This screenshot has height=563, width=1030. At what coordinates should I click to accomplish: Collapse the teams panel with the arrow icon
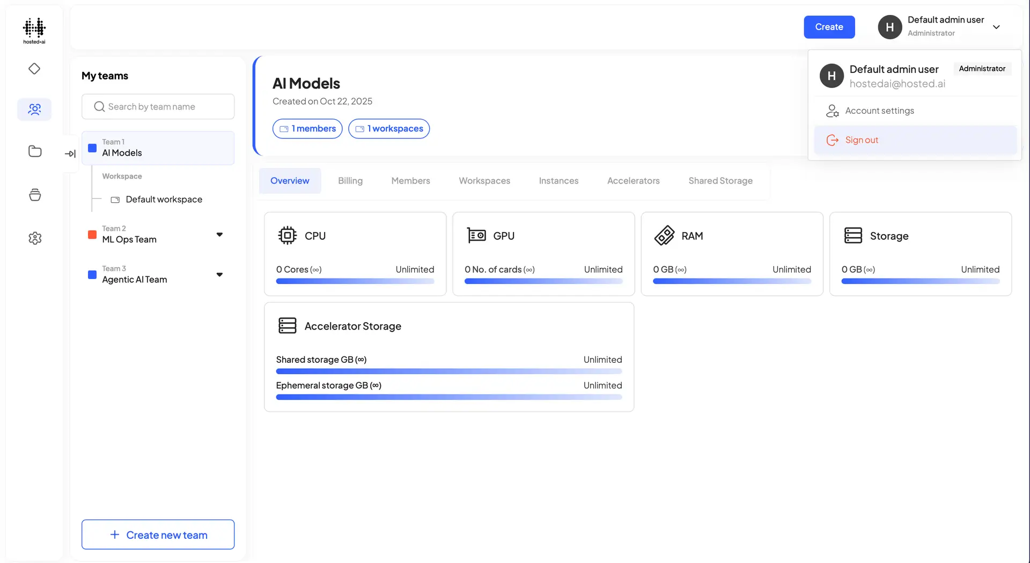point(70,153)
